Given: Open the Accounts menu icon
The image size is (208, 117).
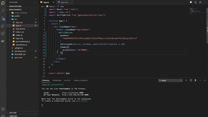Looking at the screenshot, I should (x=3, y=109).
